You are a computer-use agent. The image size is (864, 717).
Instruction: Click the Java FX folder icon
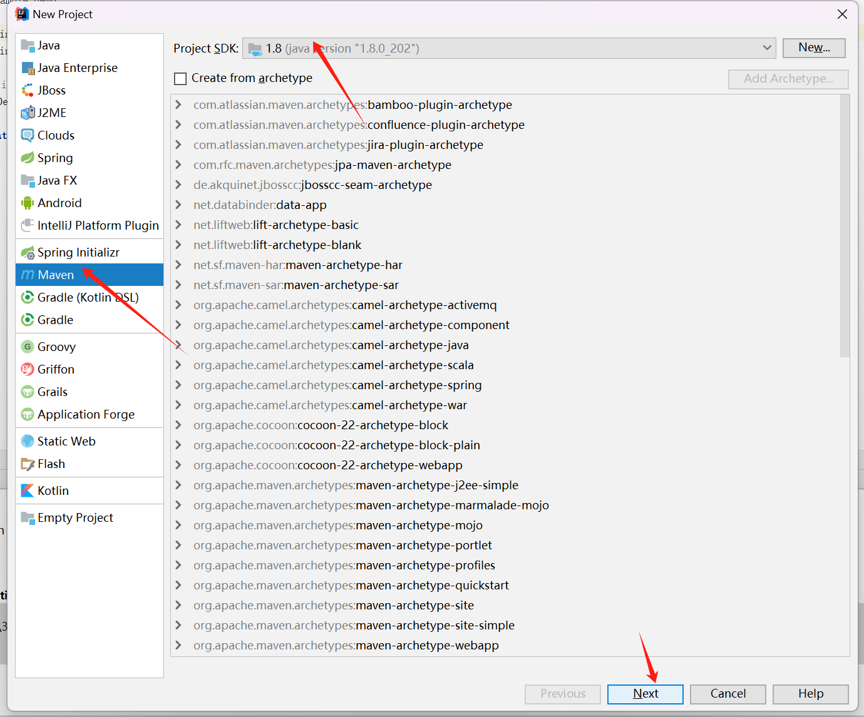point(28,180)
